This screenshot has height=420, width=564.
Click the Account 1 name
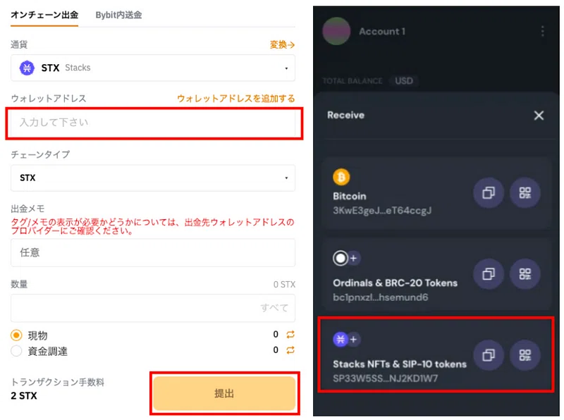[382, 31]
